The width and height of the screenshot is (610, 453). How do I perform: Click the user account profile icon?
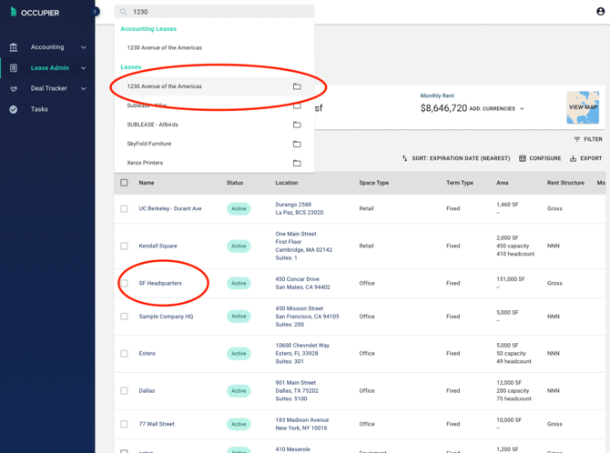600,12
